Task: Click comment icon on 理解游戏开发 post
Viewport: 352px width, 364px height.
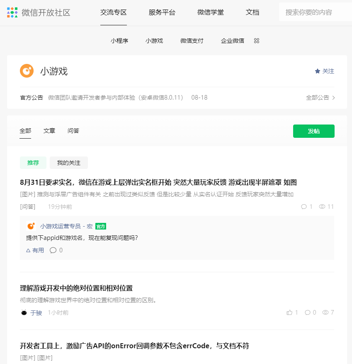Action: 308,313
